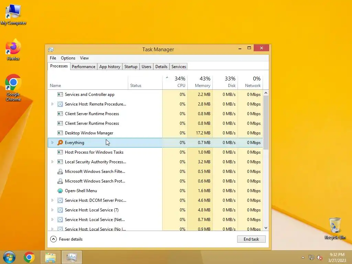352x264 pixels.
Task: Open the My Computer desktop shortcut
Action: point(13,14)
